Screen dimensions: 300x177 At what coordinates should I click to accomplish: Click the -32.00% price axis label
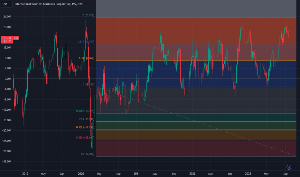7,162
